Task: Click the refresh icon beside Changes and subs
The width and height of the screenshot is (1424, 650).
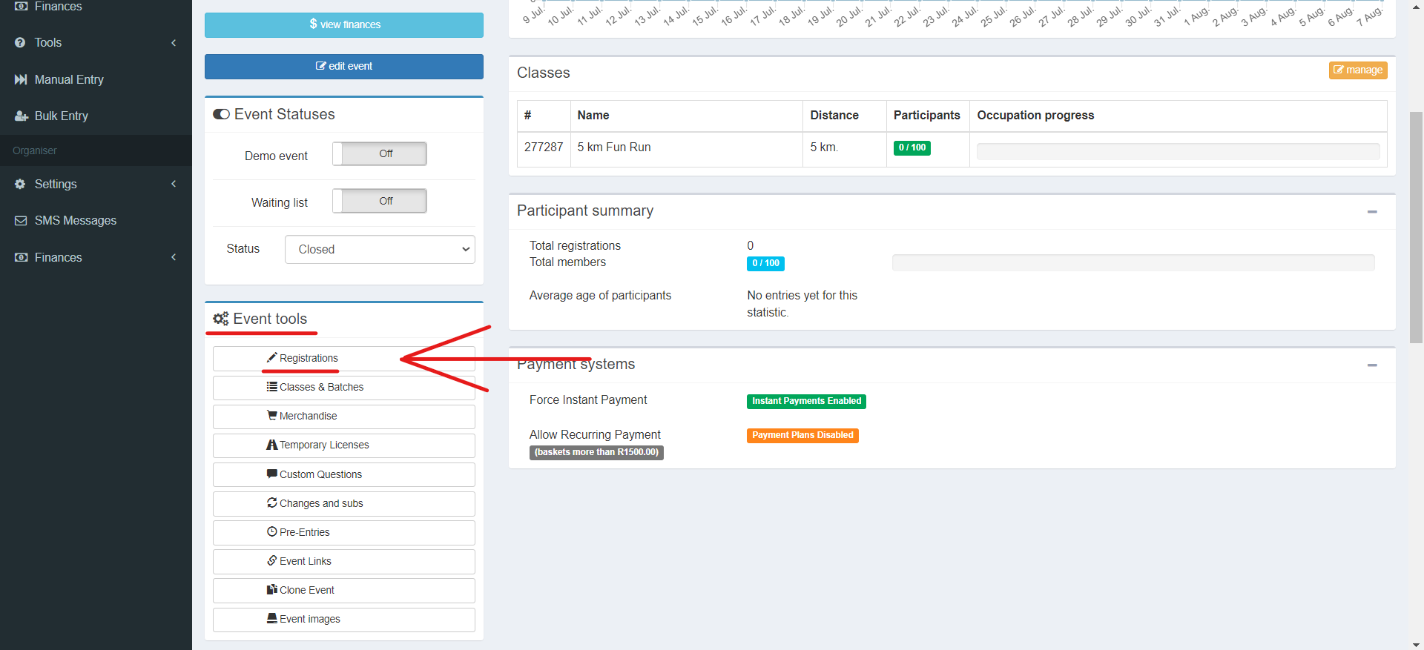Action: tap(272, 503)
